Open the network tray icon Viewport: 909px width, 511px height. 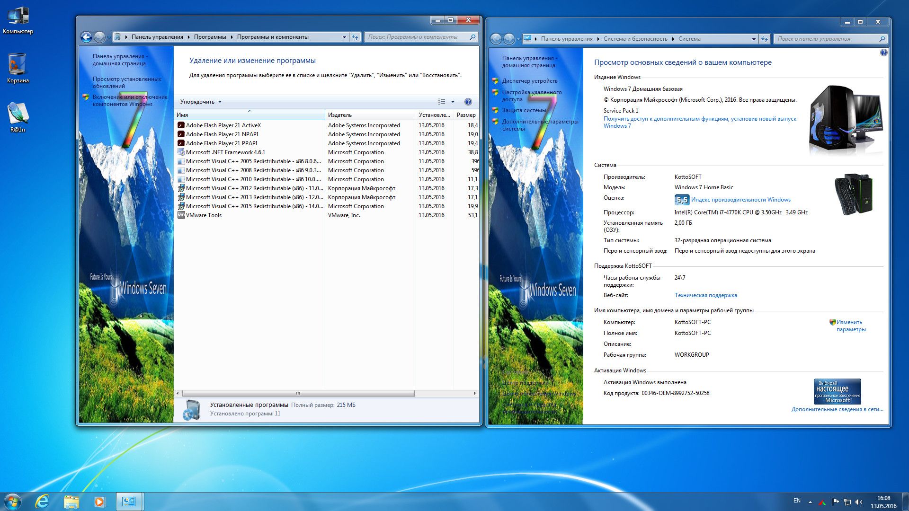[x=847, y=502]
